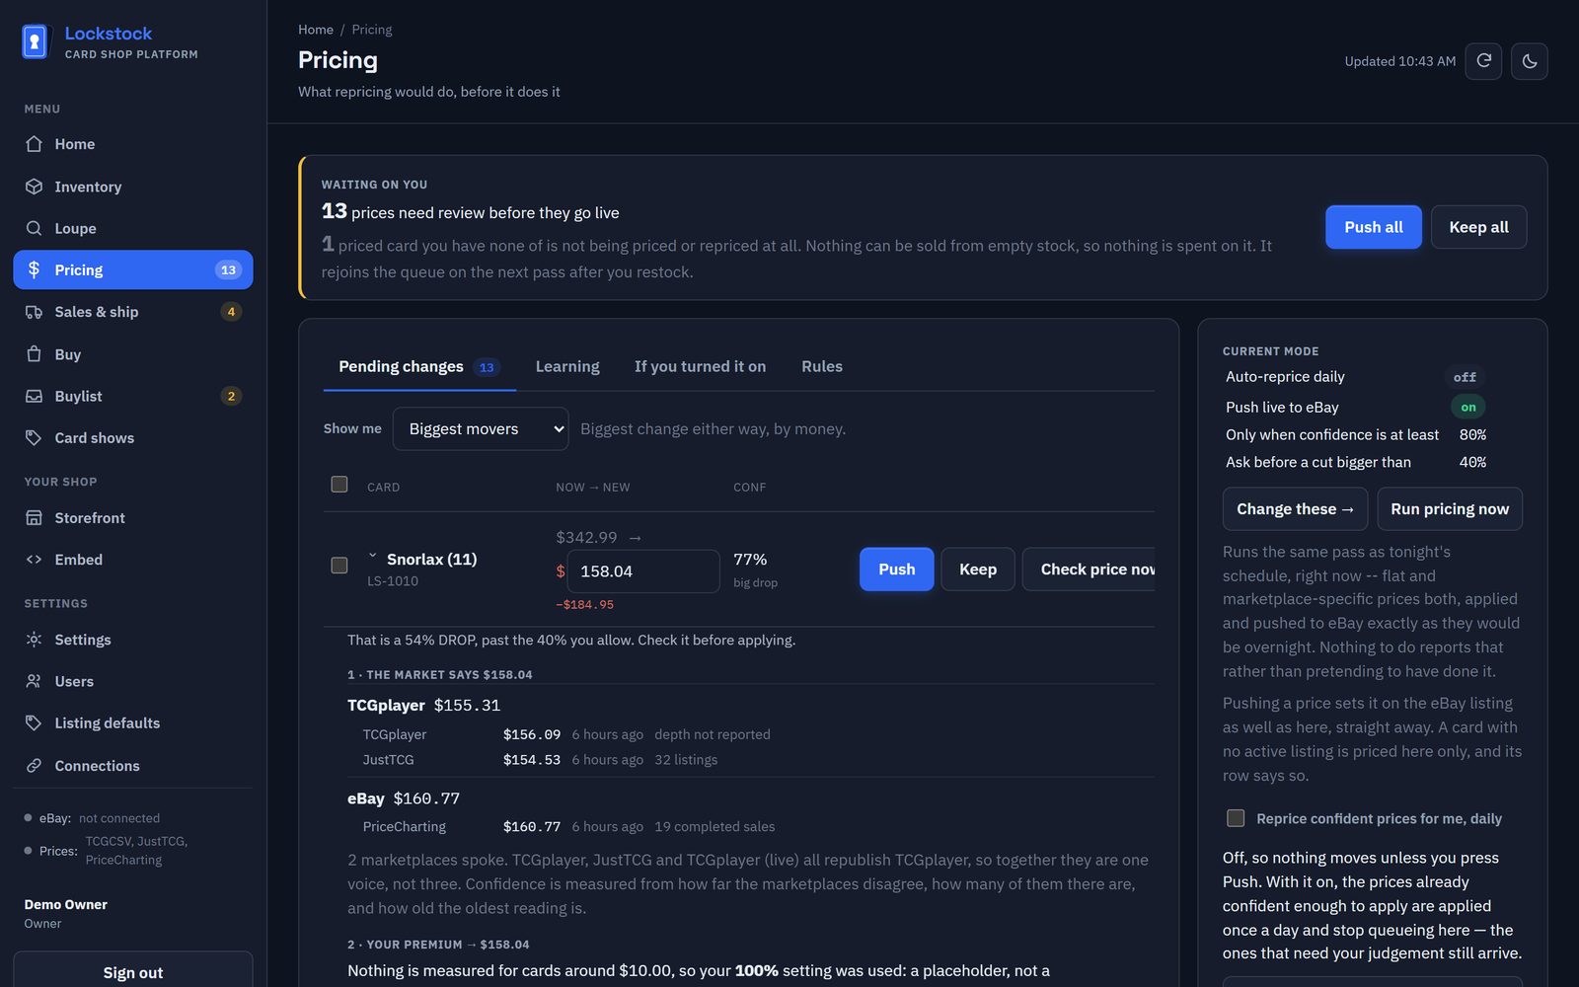Keep the current Snorlax price
The height and width of the screenshot is (987, 1579).
tap(978, 569)
